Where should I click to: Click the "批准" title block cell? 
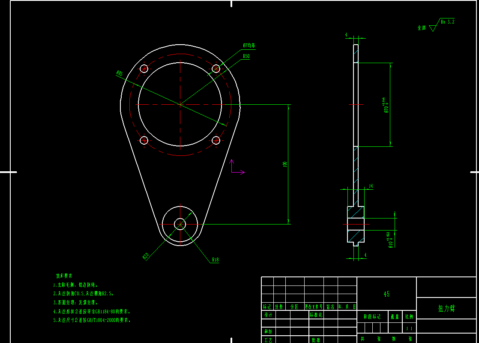click(x=316, y=340)
